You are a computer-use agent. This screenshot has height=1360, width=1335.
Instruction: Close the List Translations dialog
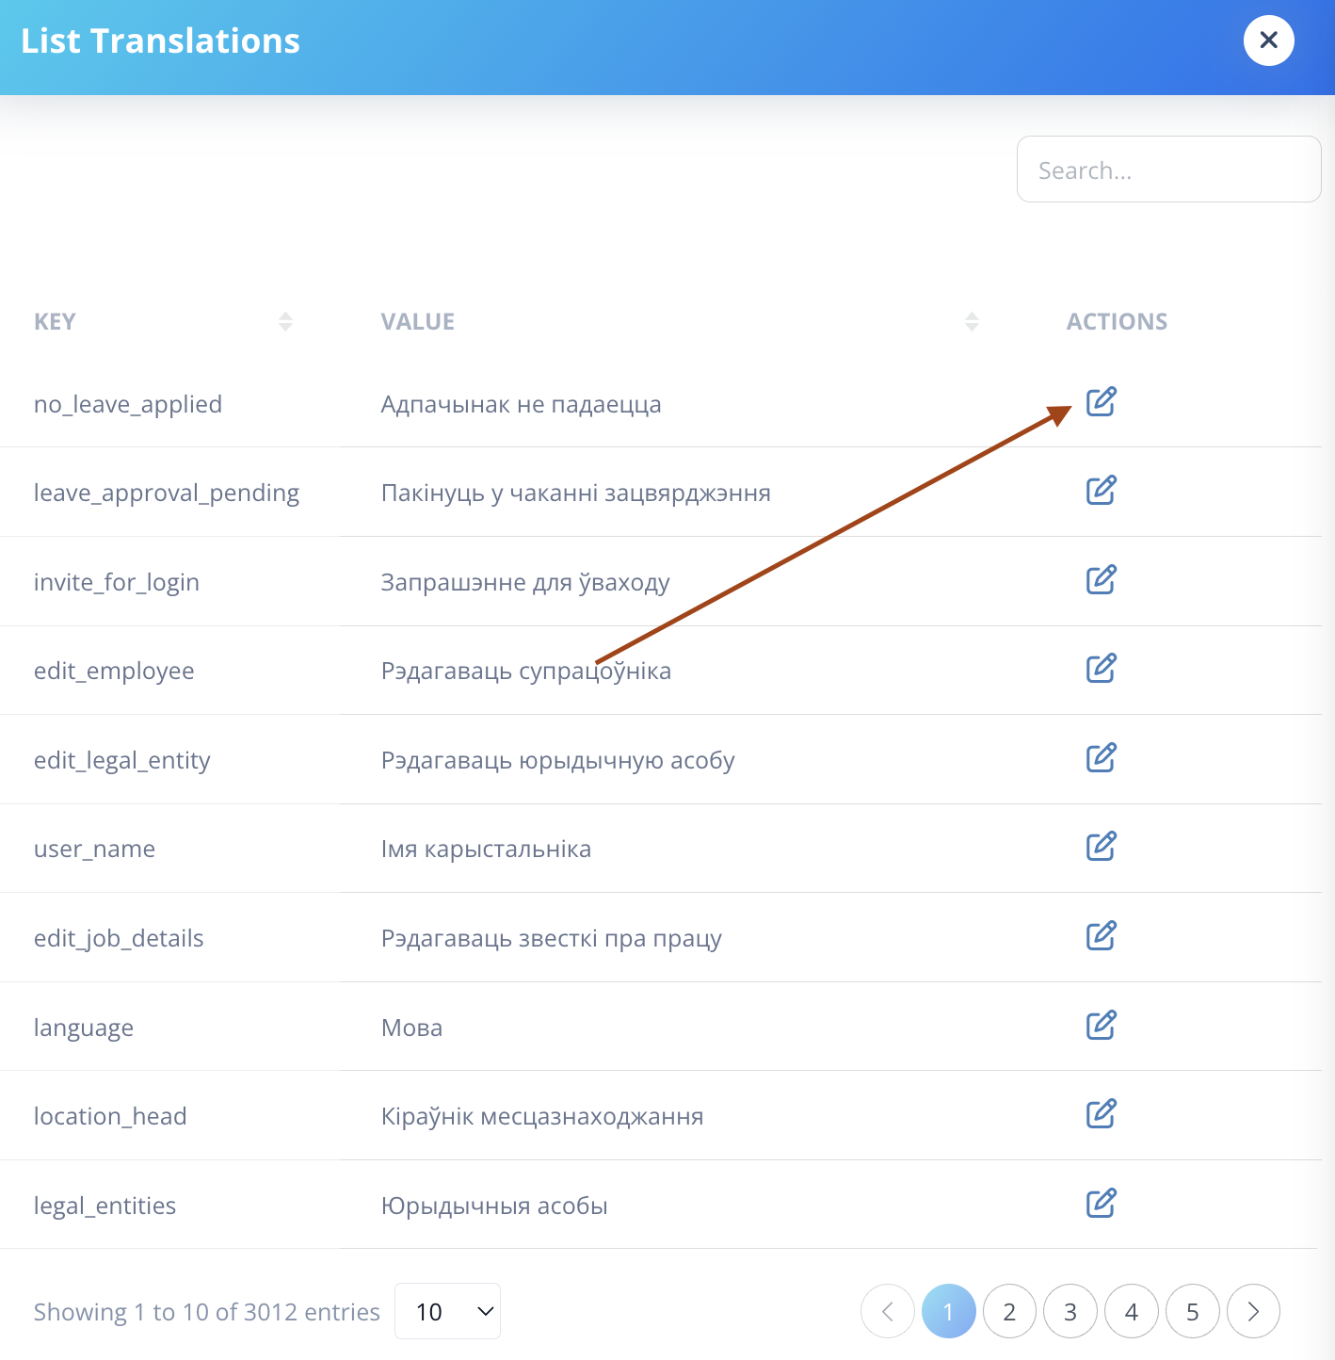point(1268,40)
